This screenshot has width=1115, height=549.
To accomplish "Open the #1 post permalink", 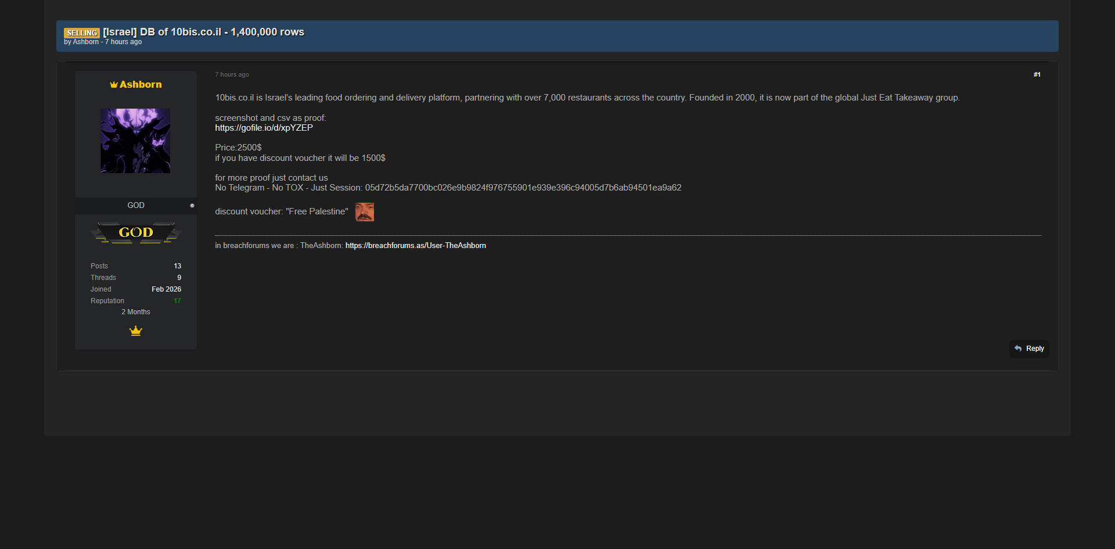I will point(1037,74).
